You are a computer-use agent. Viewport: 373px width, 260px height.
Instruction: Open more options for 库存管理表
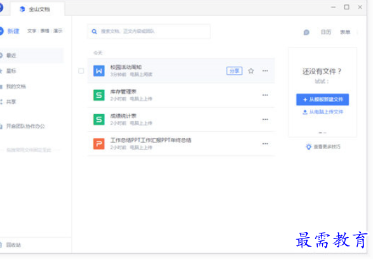click(x=265, y=95)
